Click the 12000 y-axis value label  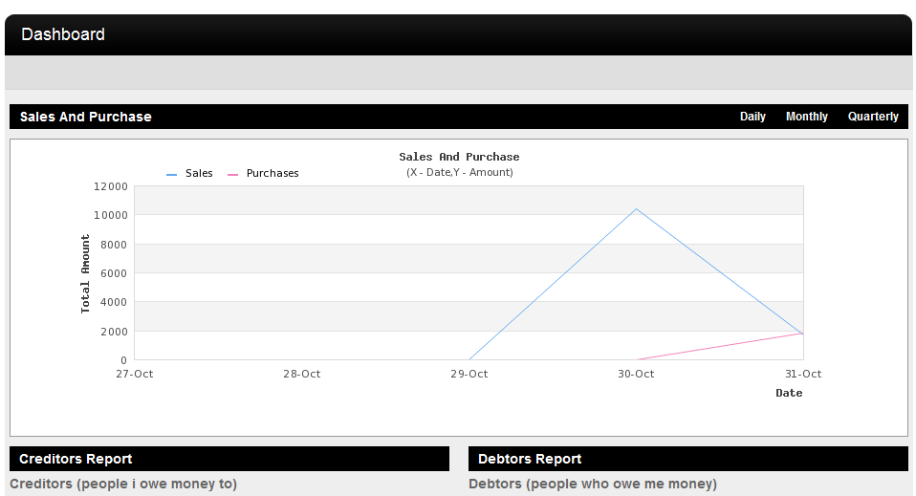(x=110, y=186)
